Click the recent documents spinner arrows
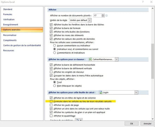 (103, 15)
